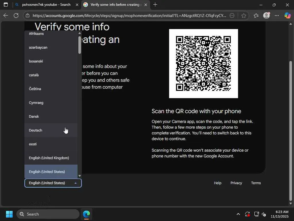The image size is (294, 221).
Task: Go back with the browser back arrow
Action: [x=6, y=16]
